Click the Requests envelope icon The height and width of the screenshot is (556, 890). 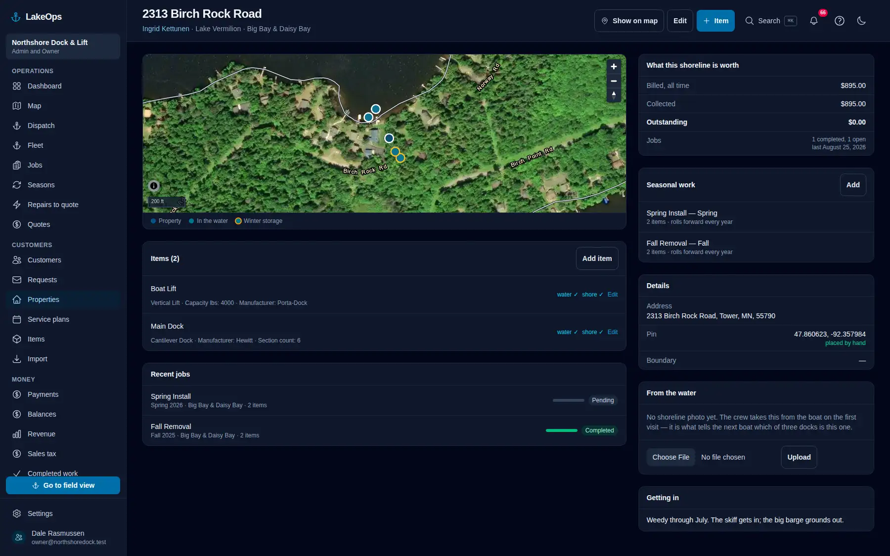[x=17, y=280]
